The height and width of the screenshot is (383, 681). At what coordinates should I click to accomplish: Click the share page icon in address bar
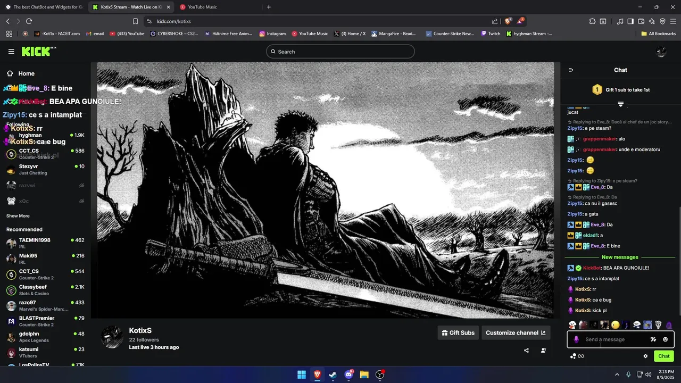495,21
